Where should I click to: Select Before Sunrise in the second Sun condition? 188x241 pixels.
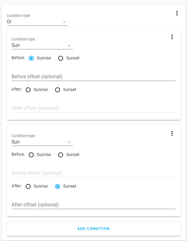[31, 155]
